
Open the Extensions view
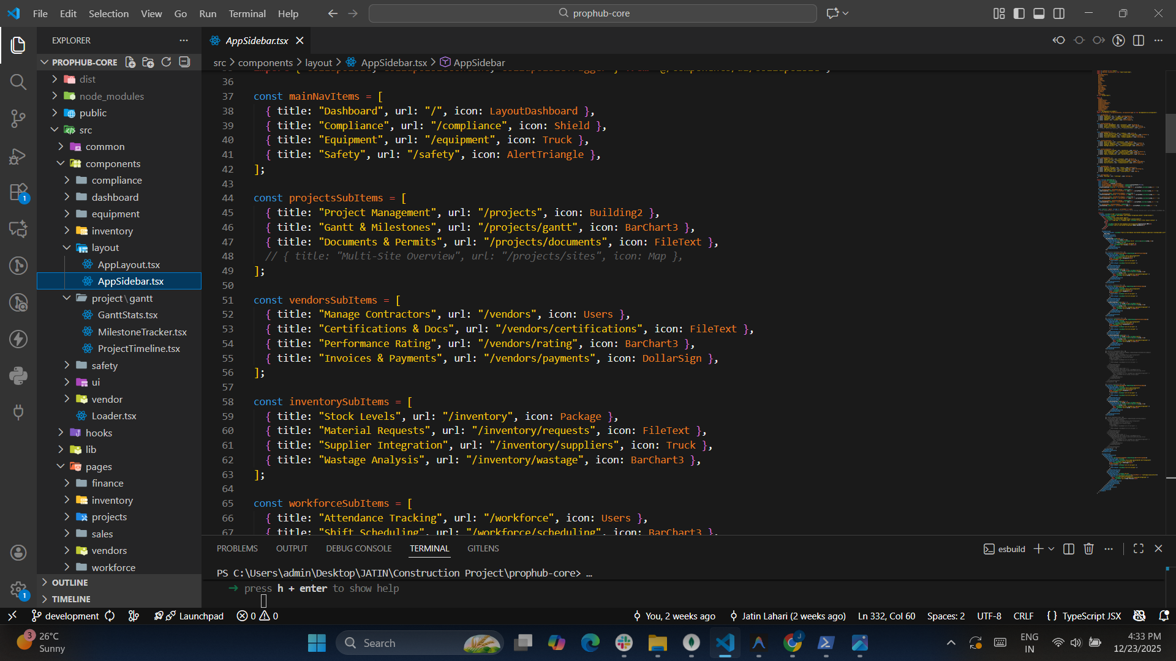[18, 193]
